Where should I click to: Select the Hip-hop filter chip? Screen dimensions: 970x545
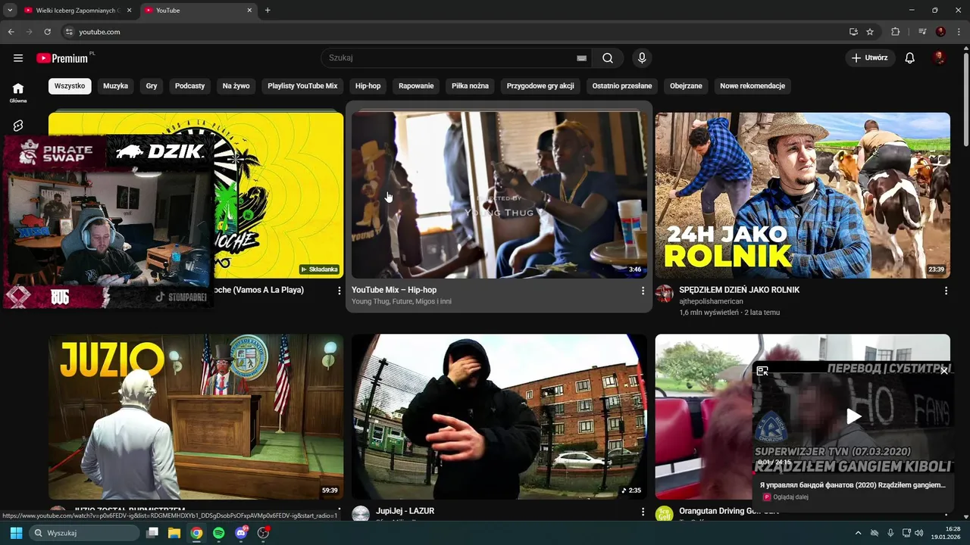(x=368, y=86)
